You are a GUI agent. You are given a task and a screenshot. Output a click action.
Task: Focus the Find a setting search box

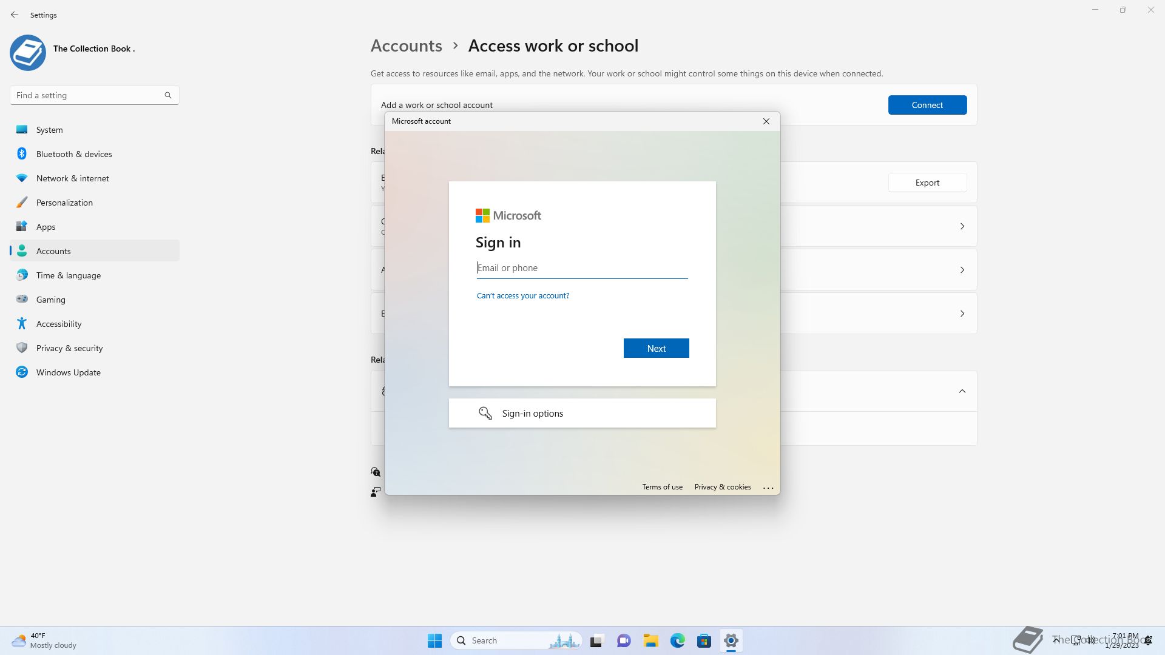coord(94,95)
